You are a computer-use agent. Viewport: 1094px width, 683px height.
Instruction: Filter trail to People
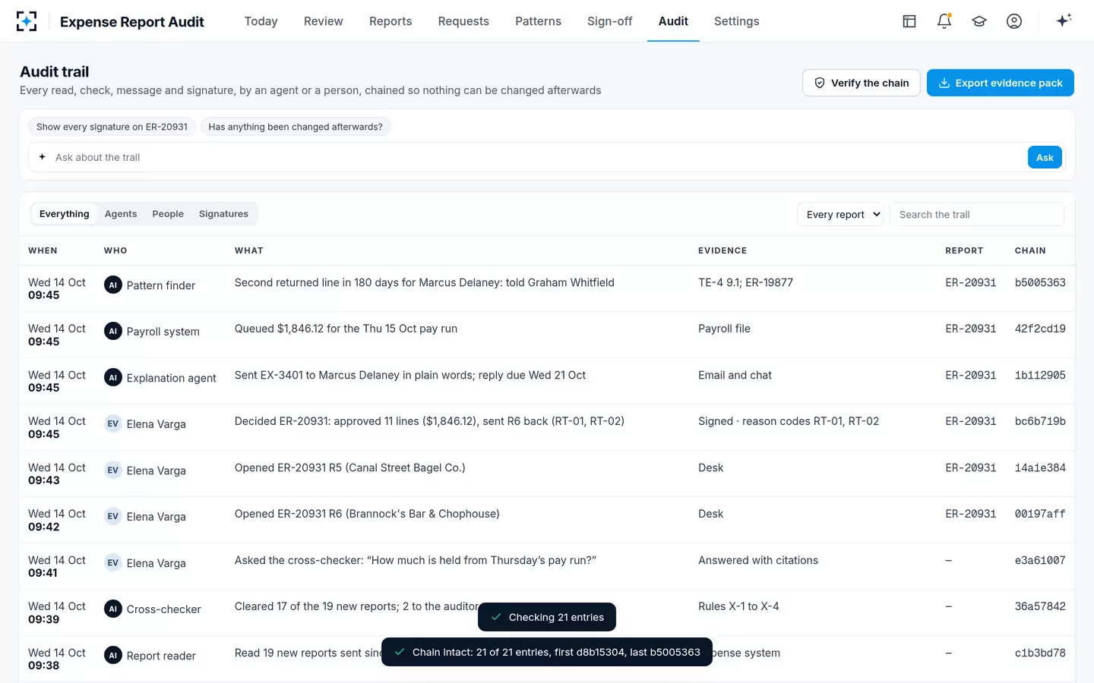[168, 214]
